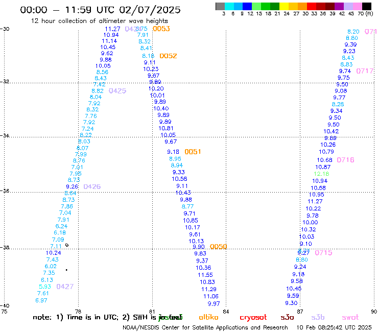This screenshot has width=378, height=332.
Task: Click wave height value 10.87
Action: click(323, 167)
